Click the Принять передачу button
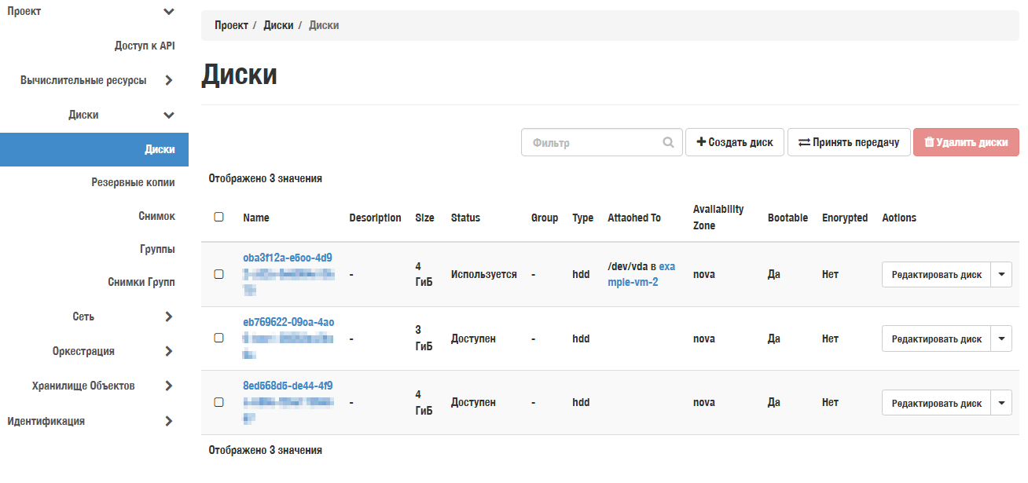 click(x=849, y=143)
